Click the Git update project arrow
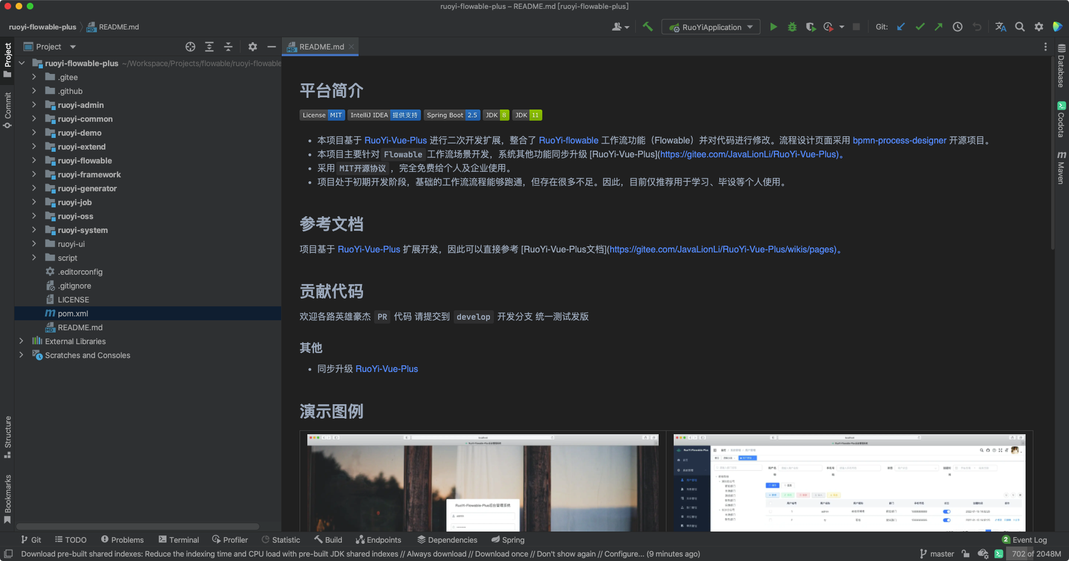This screenshot has height=561, width=1069. (x=901, y=27)
